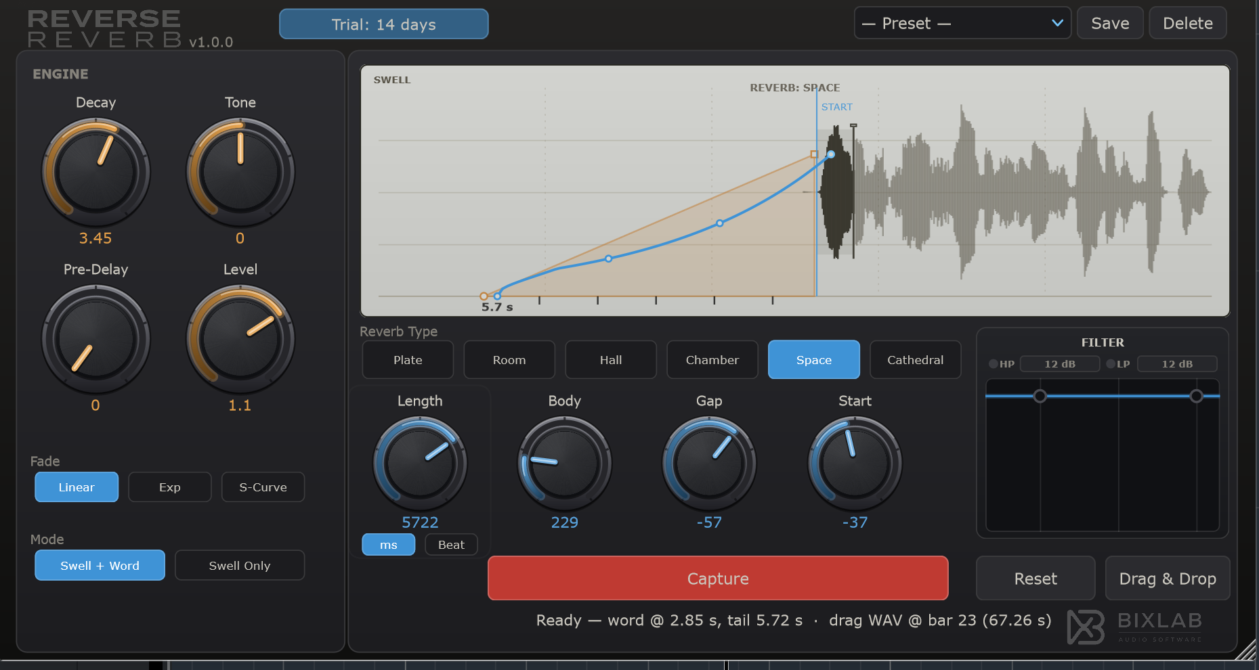Click the high-pass filter handle on graph
The image size is (1259, 670).
pos(1040,396)
